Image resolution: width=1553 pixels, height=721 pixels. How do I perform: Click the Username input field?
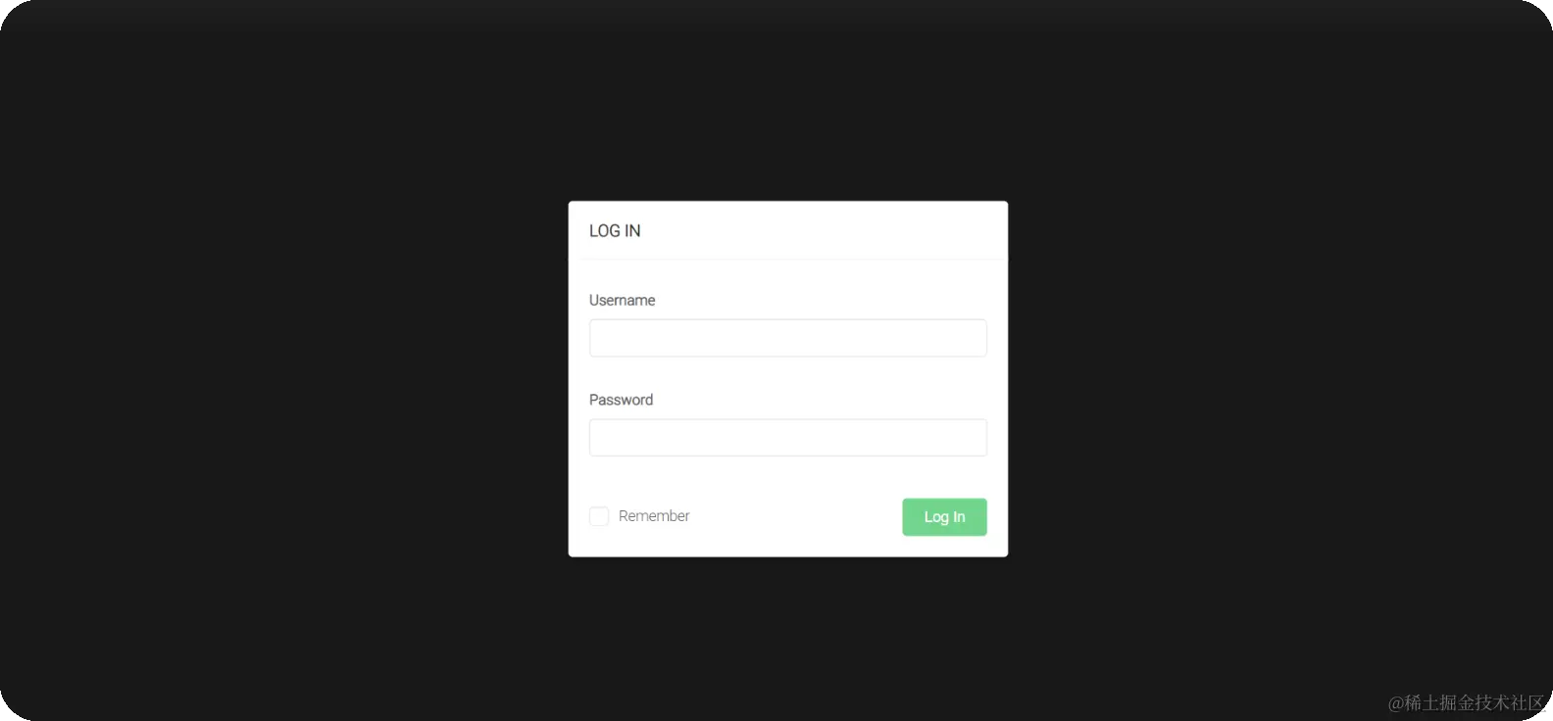(x=787, y=338)
